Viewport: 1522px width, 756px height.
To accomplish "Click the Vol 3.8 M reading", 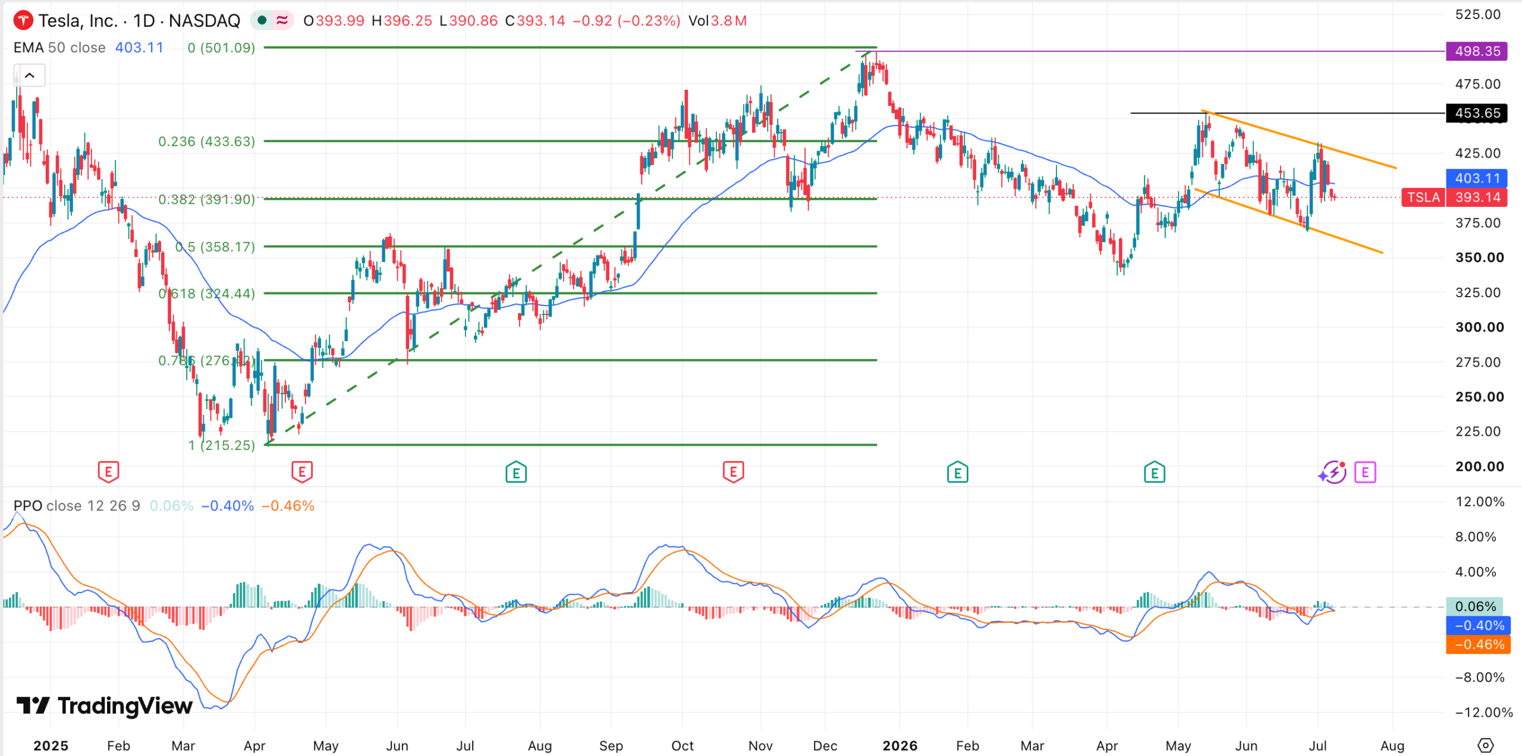I will click(x=717, y=21).
